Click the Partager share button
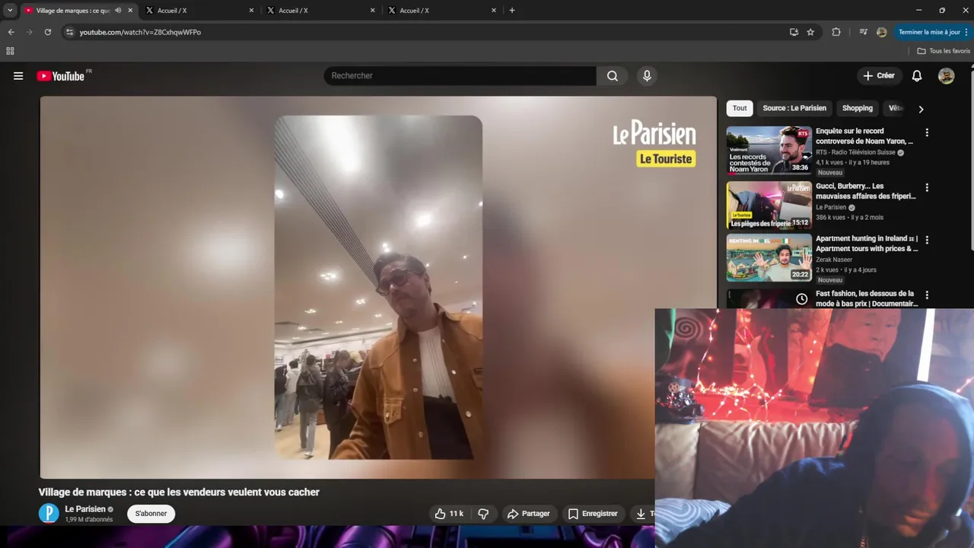The height and width of the screenshot is (548, 974). click(528, 514)
